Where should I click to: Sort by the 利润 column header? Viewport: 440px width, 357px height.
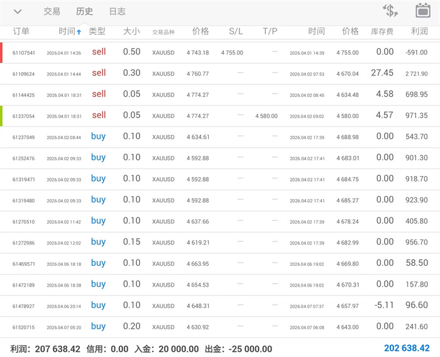419,31
